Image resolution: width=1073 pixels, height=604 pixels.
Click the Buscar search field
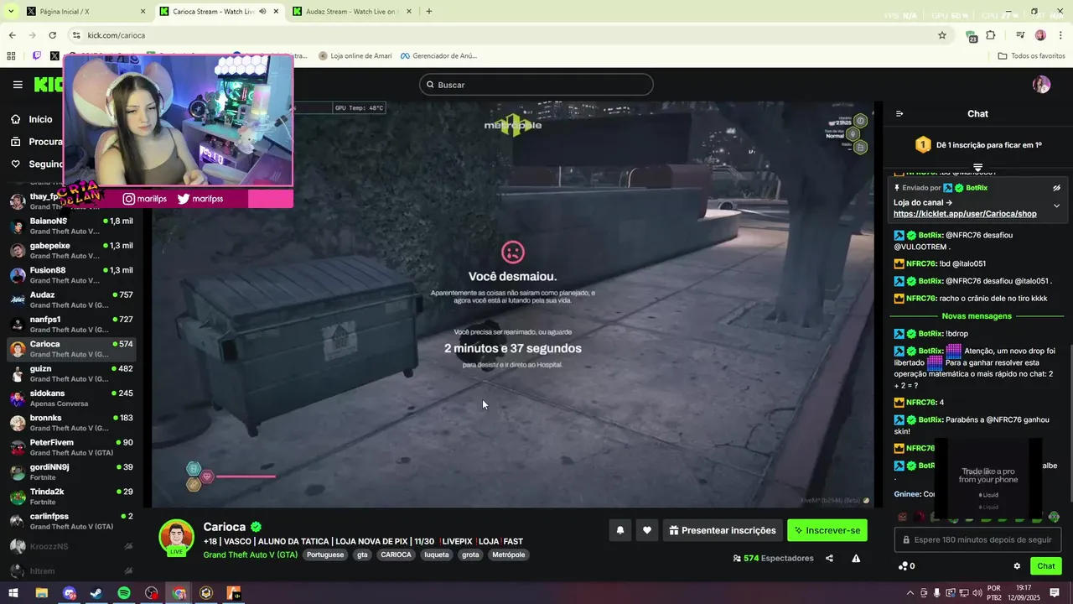tap(536, 85)
